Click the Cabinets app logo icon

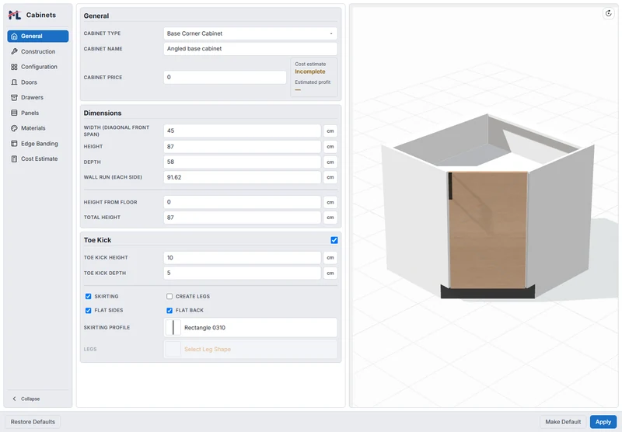(15, 15)
